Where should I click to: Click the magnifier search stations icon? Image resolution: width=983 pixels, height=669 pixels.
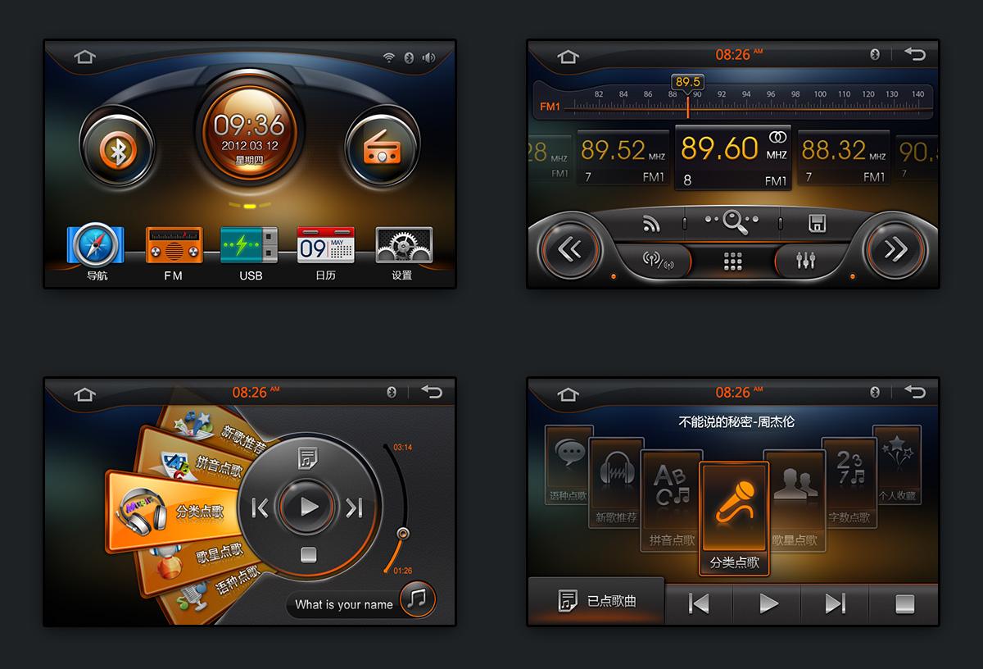(x=732, y=221)
